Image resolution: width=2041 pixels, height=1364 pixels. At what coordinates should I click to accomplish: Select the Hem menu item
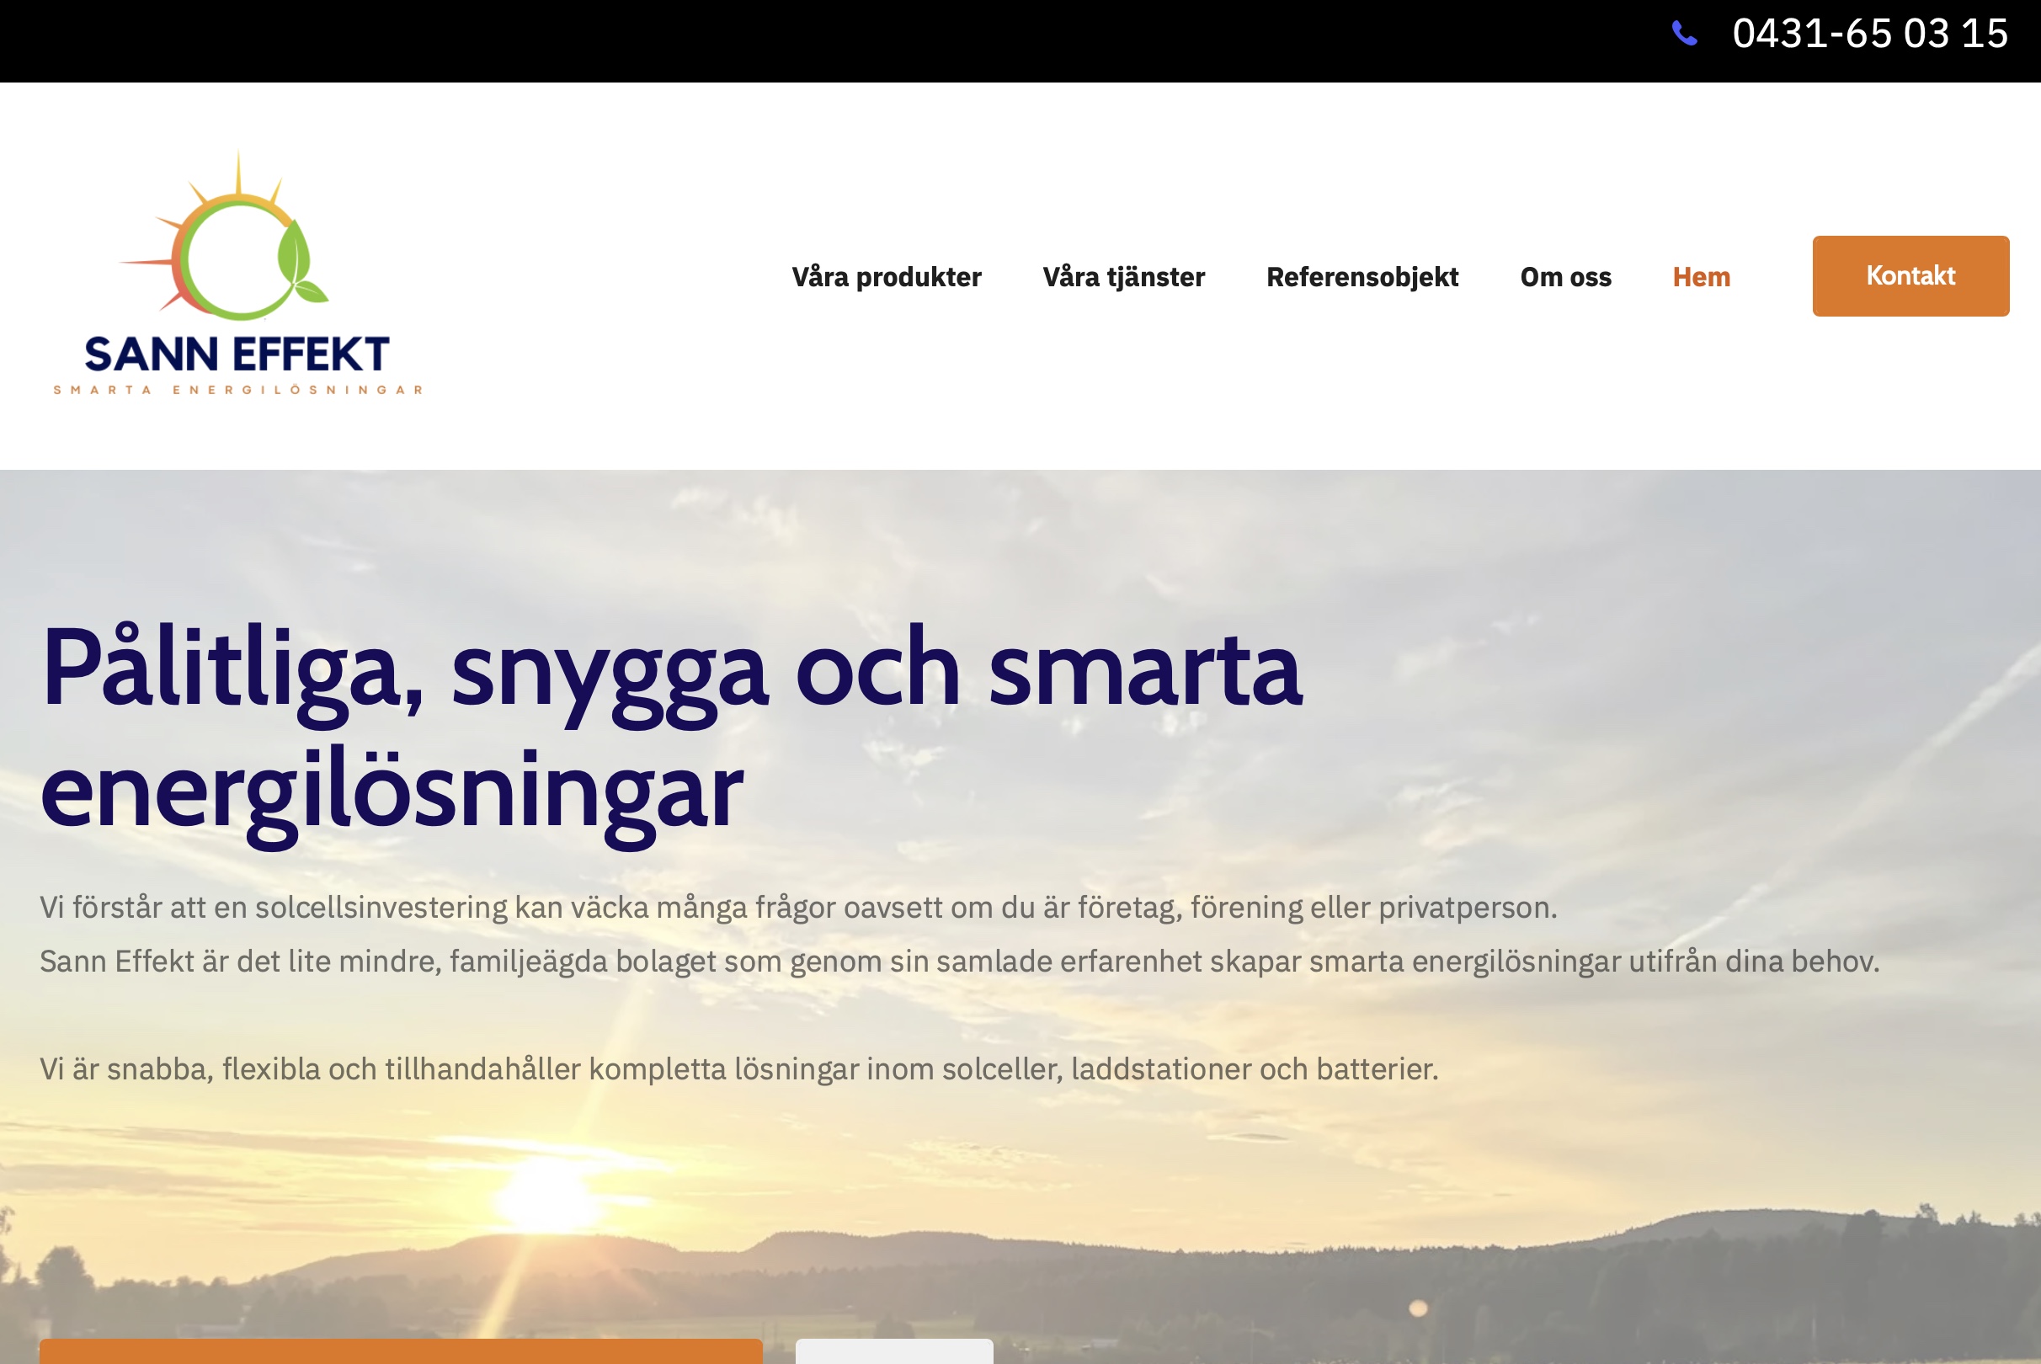click(1701, 277)
